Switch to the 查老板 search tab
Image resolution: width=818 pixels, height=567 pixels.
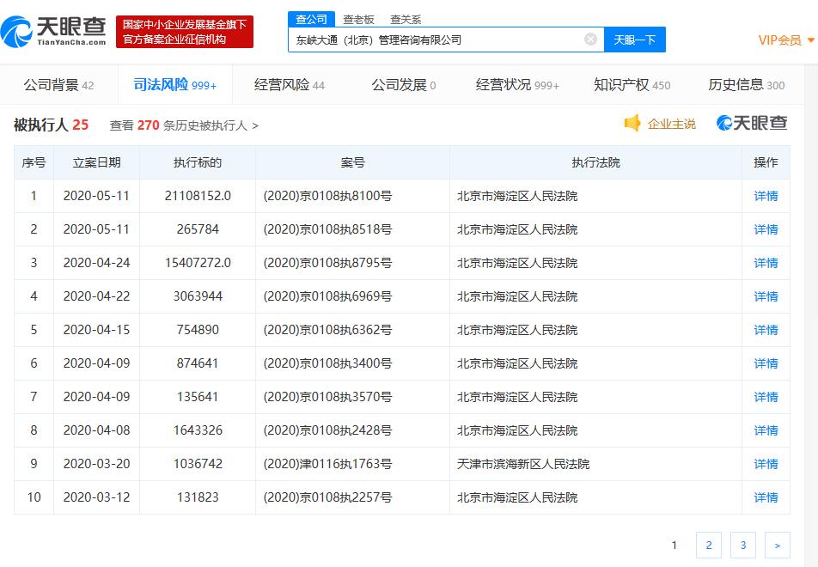pos(358,19)
